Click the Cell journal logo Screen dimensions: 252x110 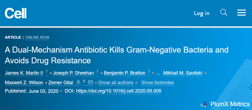pyautogui.click(x=16, y=13)
